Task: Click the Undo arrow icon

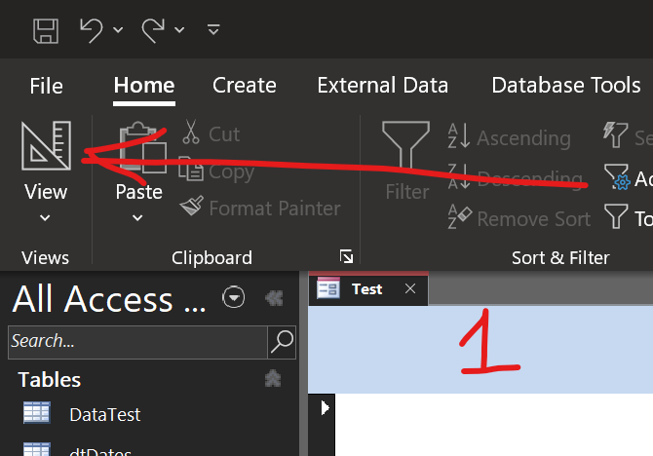Action: (x=91, y=29)
